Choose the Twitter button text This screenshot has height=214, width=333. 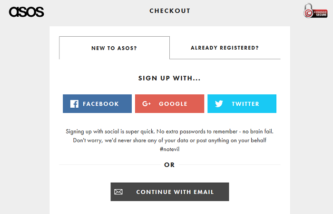click(245, 104)
